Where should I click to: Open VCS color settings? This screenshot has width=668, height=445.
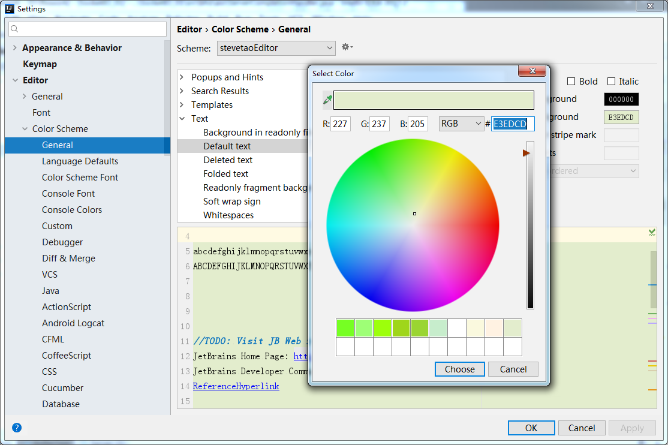point(49,275)
